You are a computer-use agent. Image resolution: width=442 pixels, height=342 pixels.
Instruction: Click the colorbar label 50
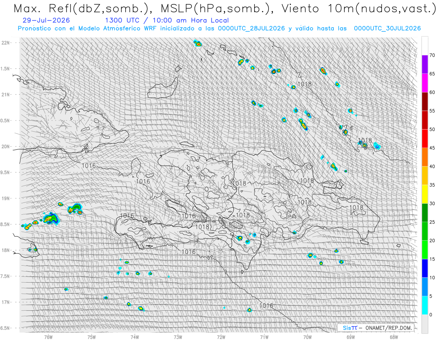(432, 129)
